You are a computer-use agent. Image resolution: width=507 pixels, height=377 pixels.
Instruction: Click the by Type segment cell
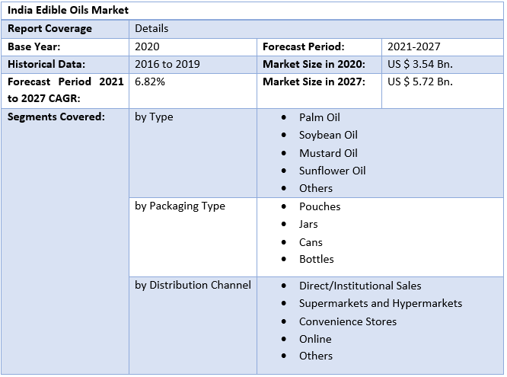coord(154,117)
